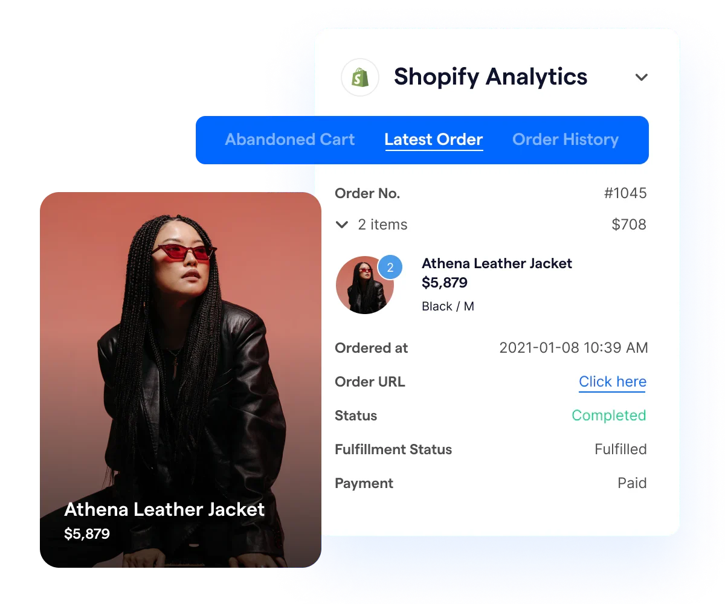The height and width of the screenshot is (604, 725).
Task: Click the $5,879 price on product card
Action: tap(87, 534)
